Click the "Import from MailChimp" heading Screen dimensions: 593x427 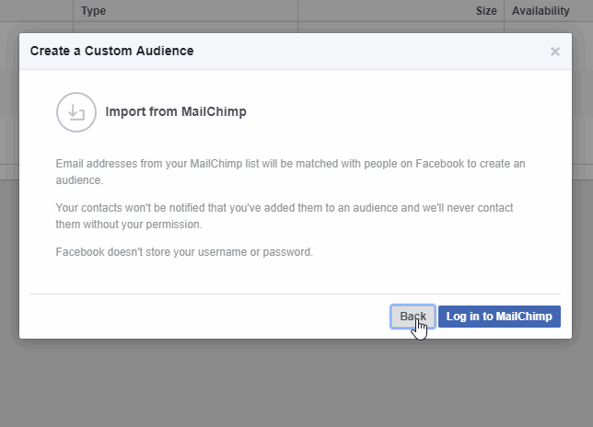tap(176, 111)
